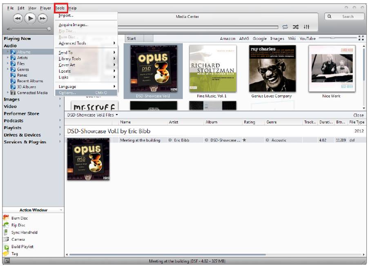
Task: Click the Play button
Action: (30, 18)
